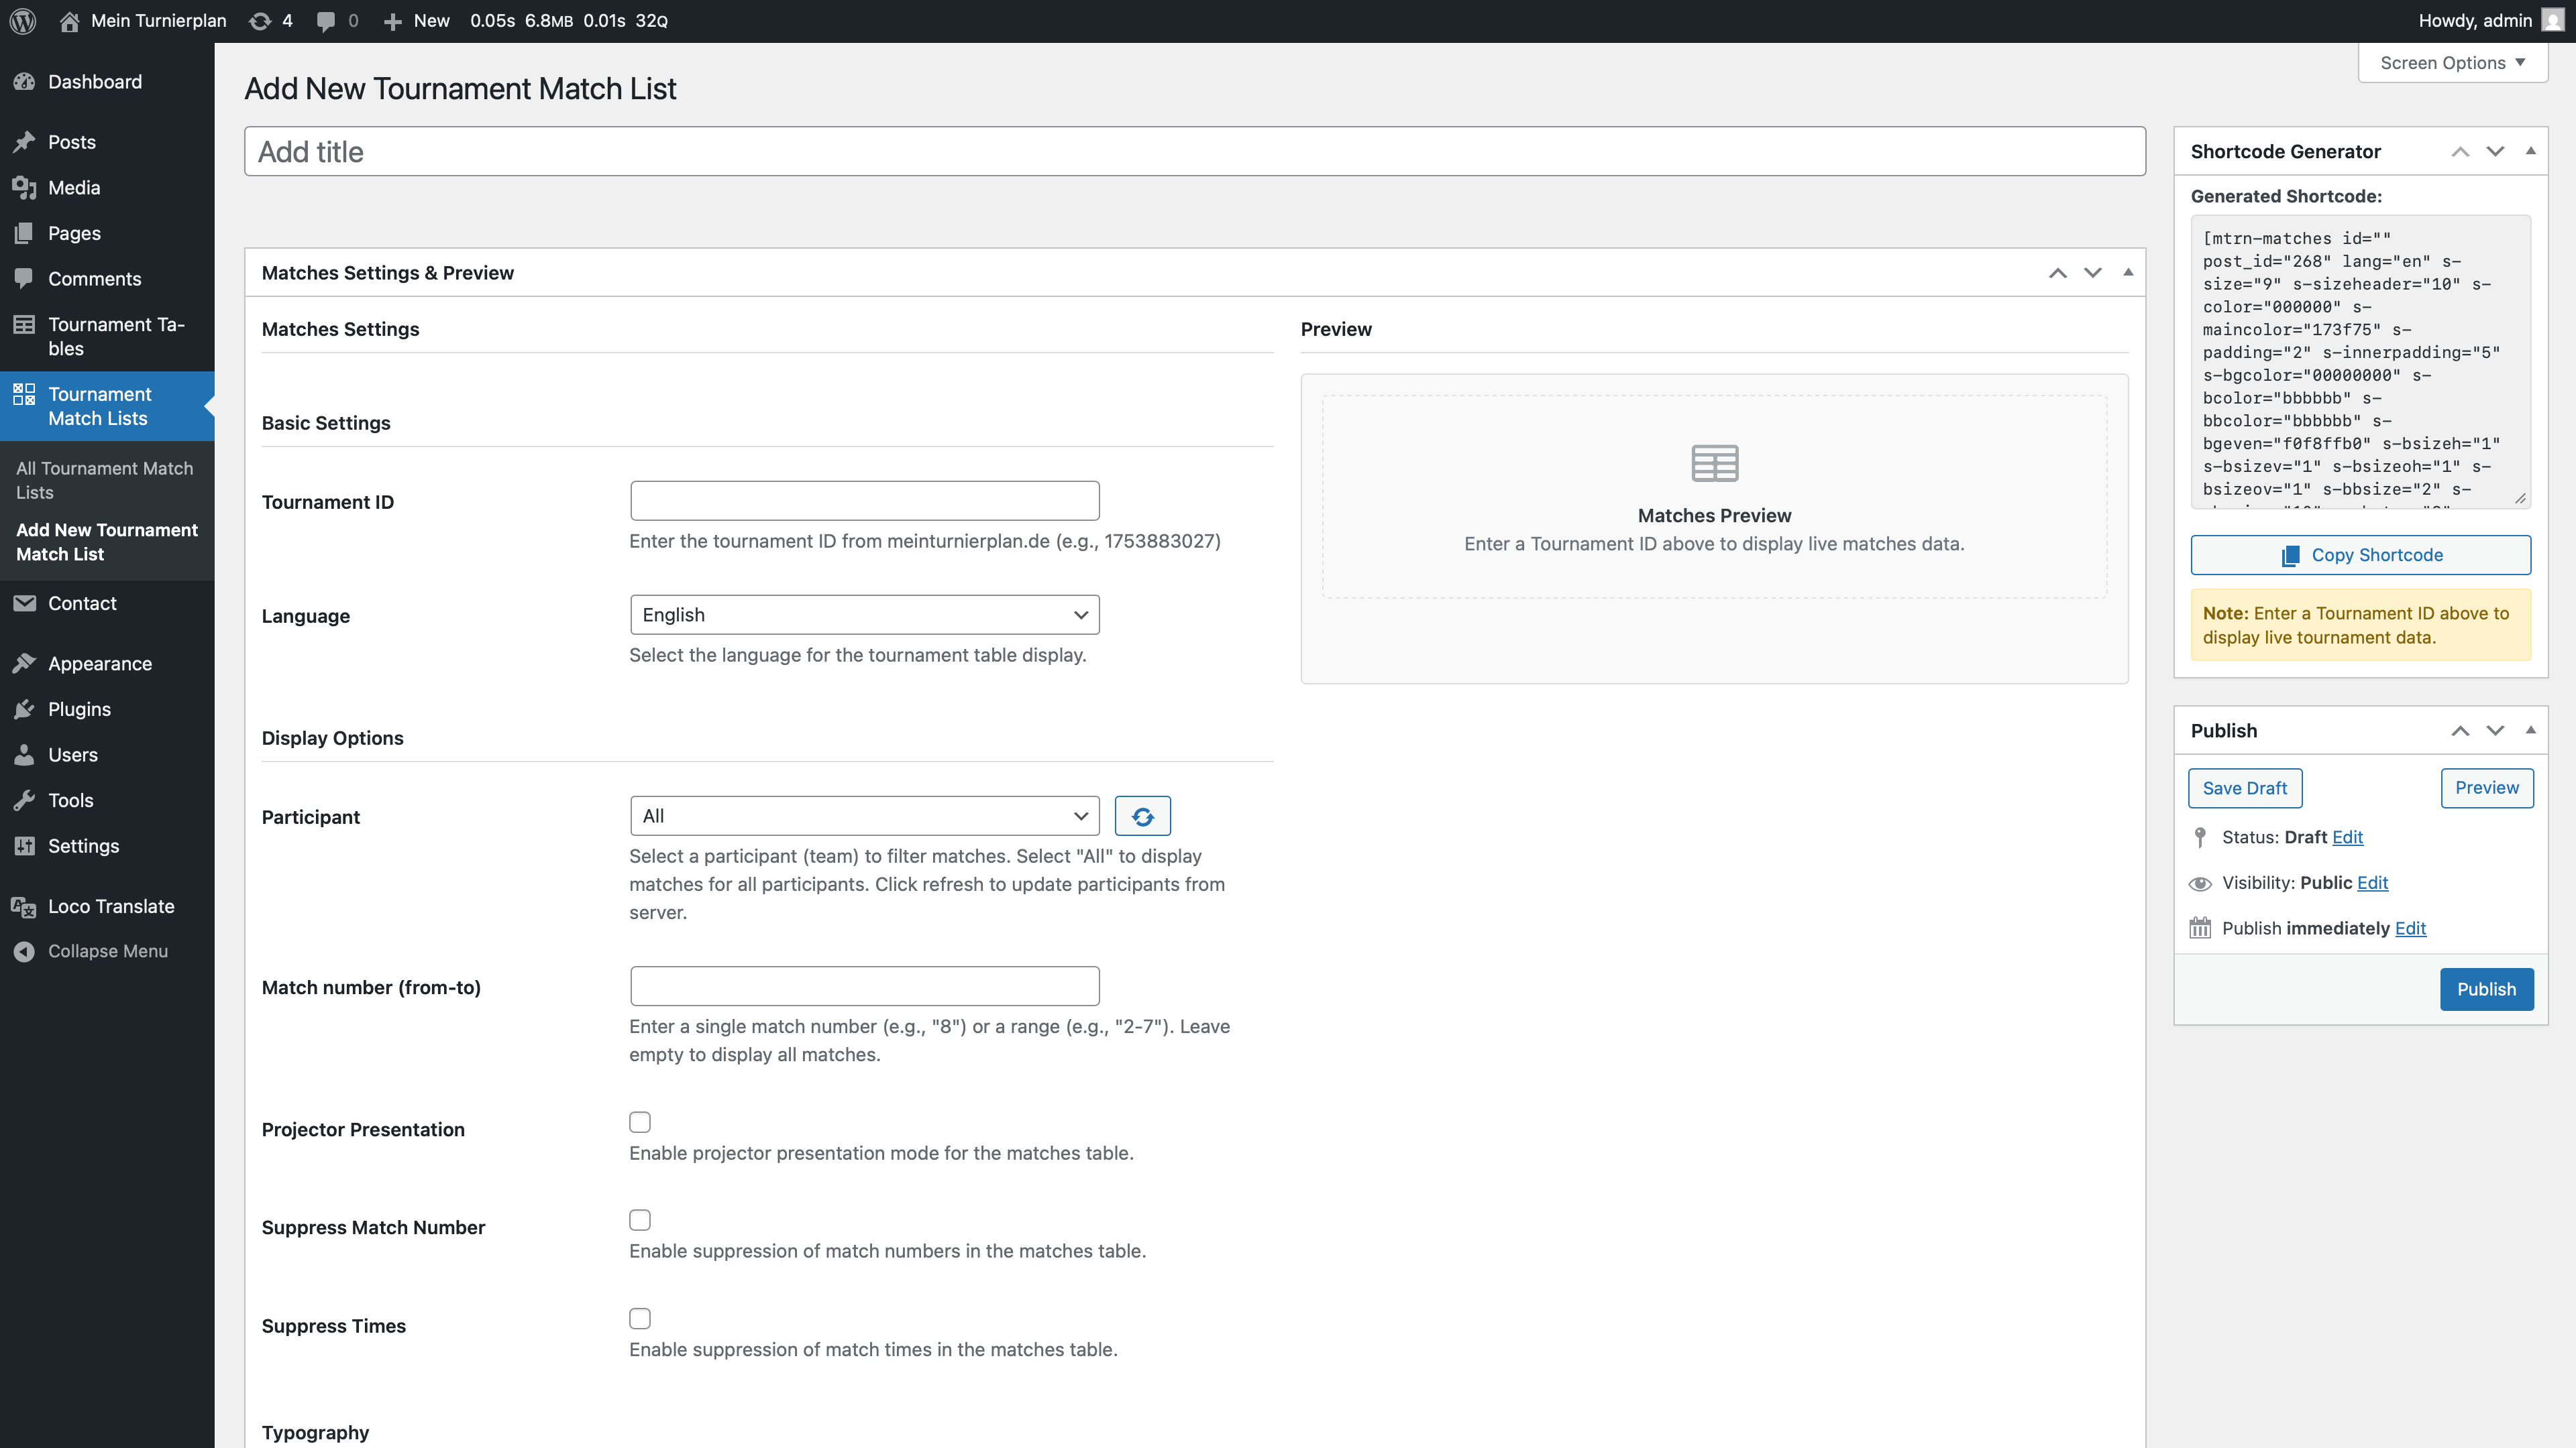This screenshot has width=2576, height=1448.
Task: Click the Copy Shortcode button
Action: (2360, 554)
